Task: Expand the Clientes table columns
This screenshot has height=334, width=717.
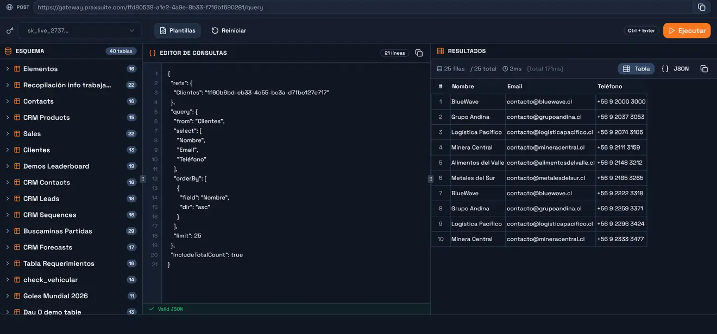Action: click(x=8, y=150)
